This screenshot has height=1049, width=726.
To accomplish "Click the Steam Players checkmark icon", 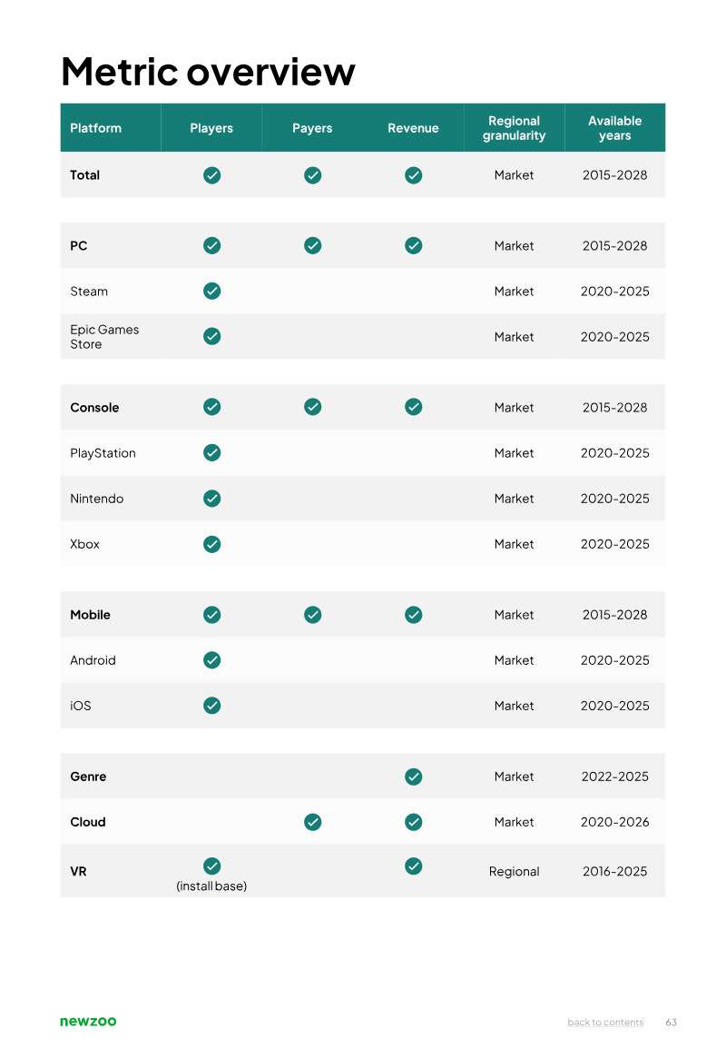I will click(211, 291).
